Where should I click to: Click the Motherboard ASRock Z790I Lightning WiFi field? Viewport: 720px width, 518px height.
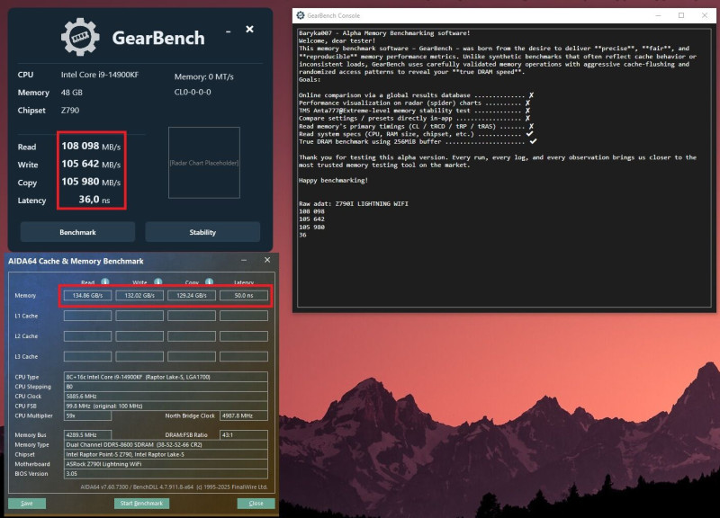(x=166, y=464)
